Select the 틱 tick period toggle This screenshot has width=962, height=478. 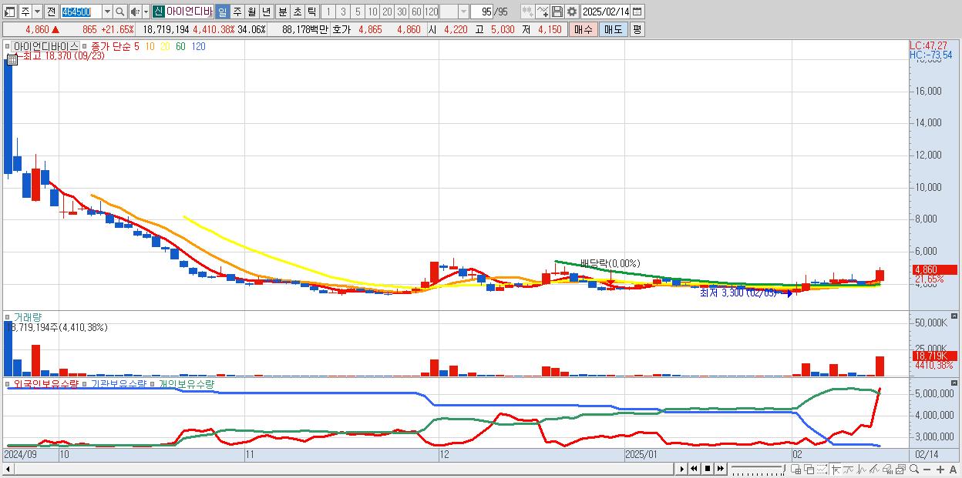(x=311, y=12)
